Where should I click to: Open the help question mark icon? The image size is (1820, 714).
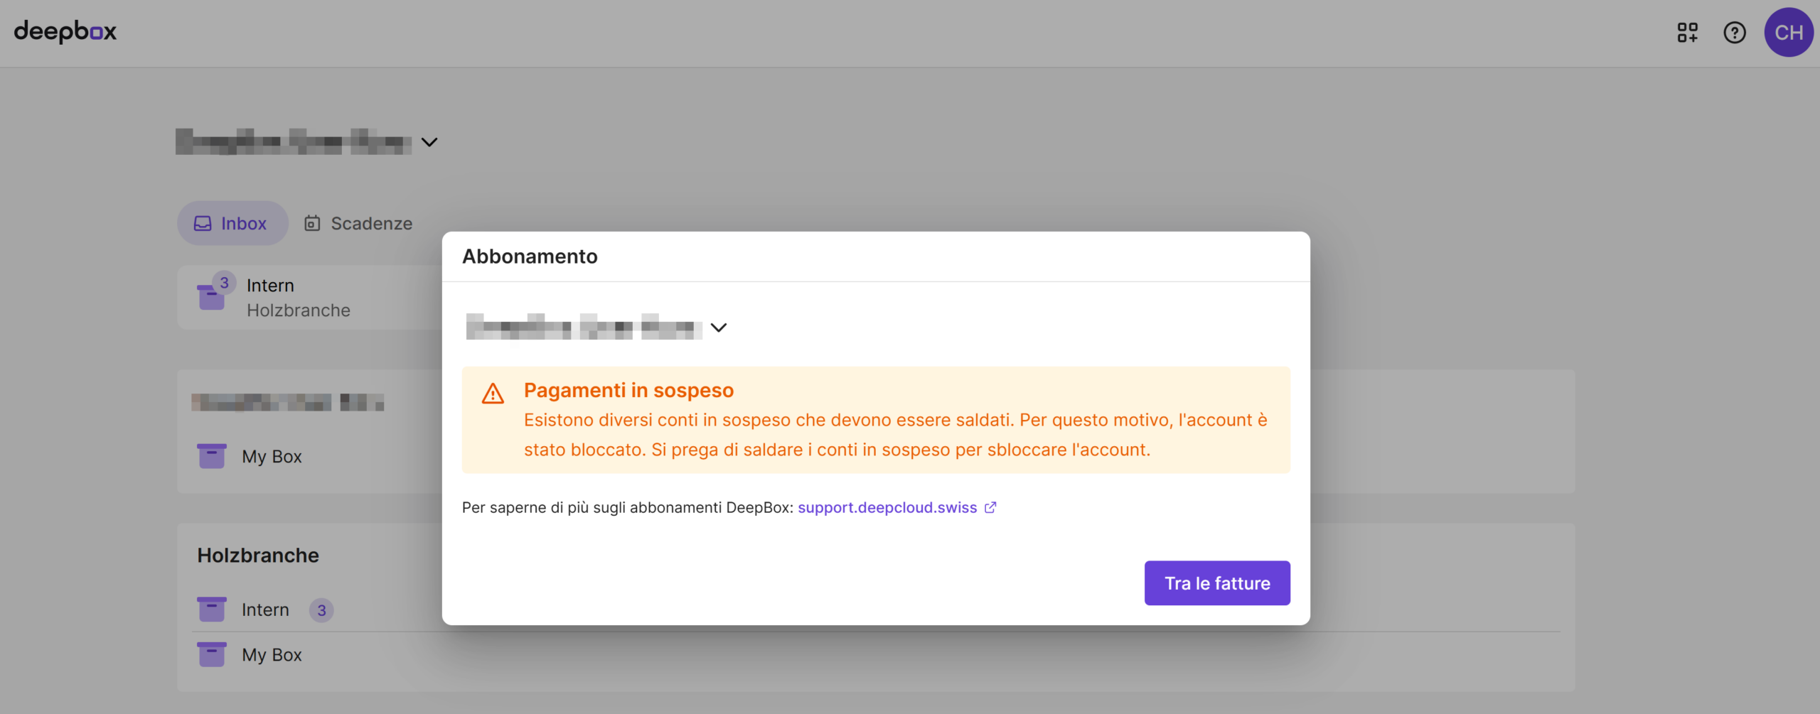(x=1734, y=33)
